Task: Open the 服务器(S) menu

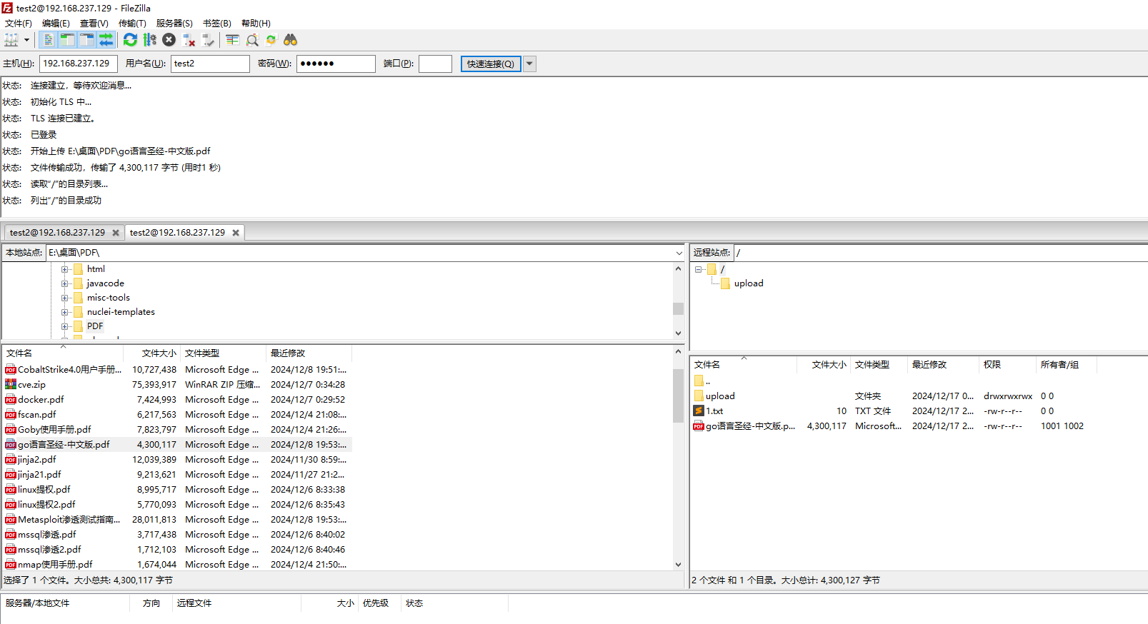Action: coord(174,23)
